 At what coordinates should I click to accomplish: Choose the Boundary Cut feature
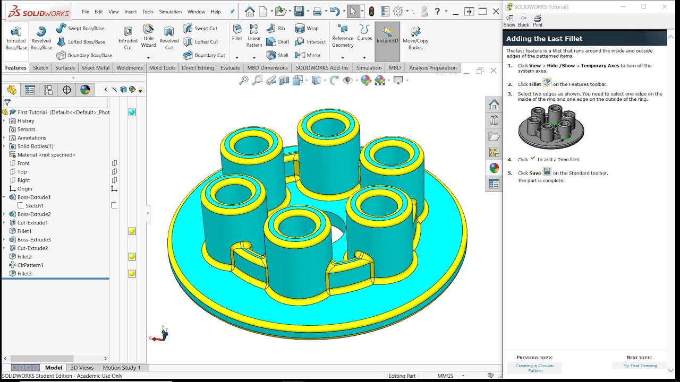tap(204, 55)
